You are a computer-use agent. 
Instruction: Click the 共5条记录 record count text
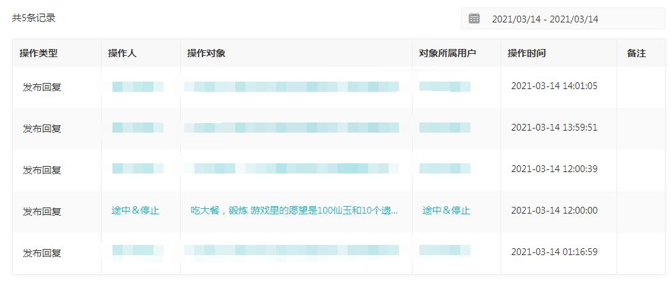tap(34, 18)
